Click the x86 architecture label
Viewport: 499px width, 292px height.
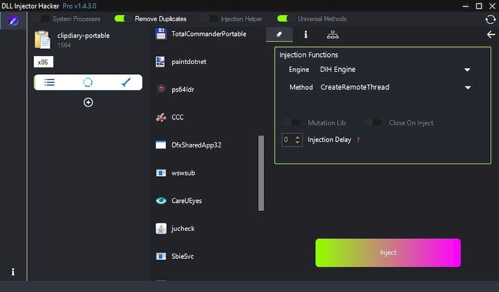pyautogui.click(x=43, y=62)
